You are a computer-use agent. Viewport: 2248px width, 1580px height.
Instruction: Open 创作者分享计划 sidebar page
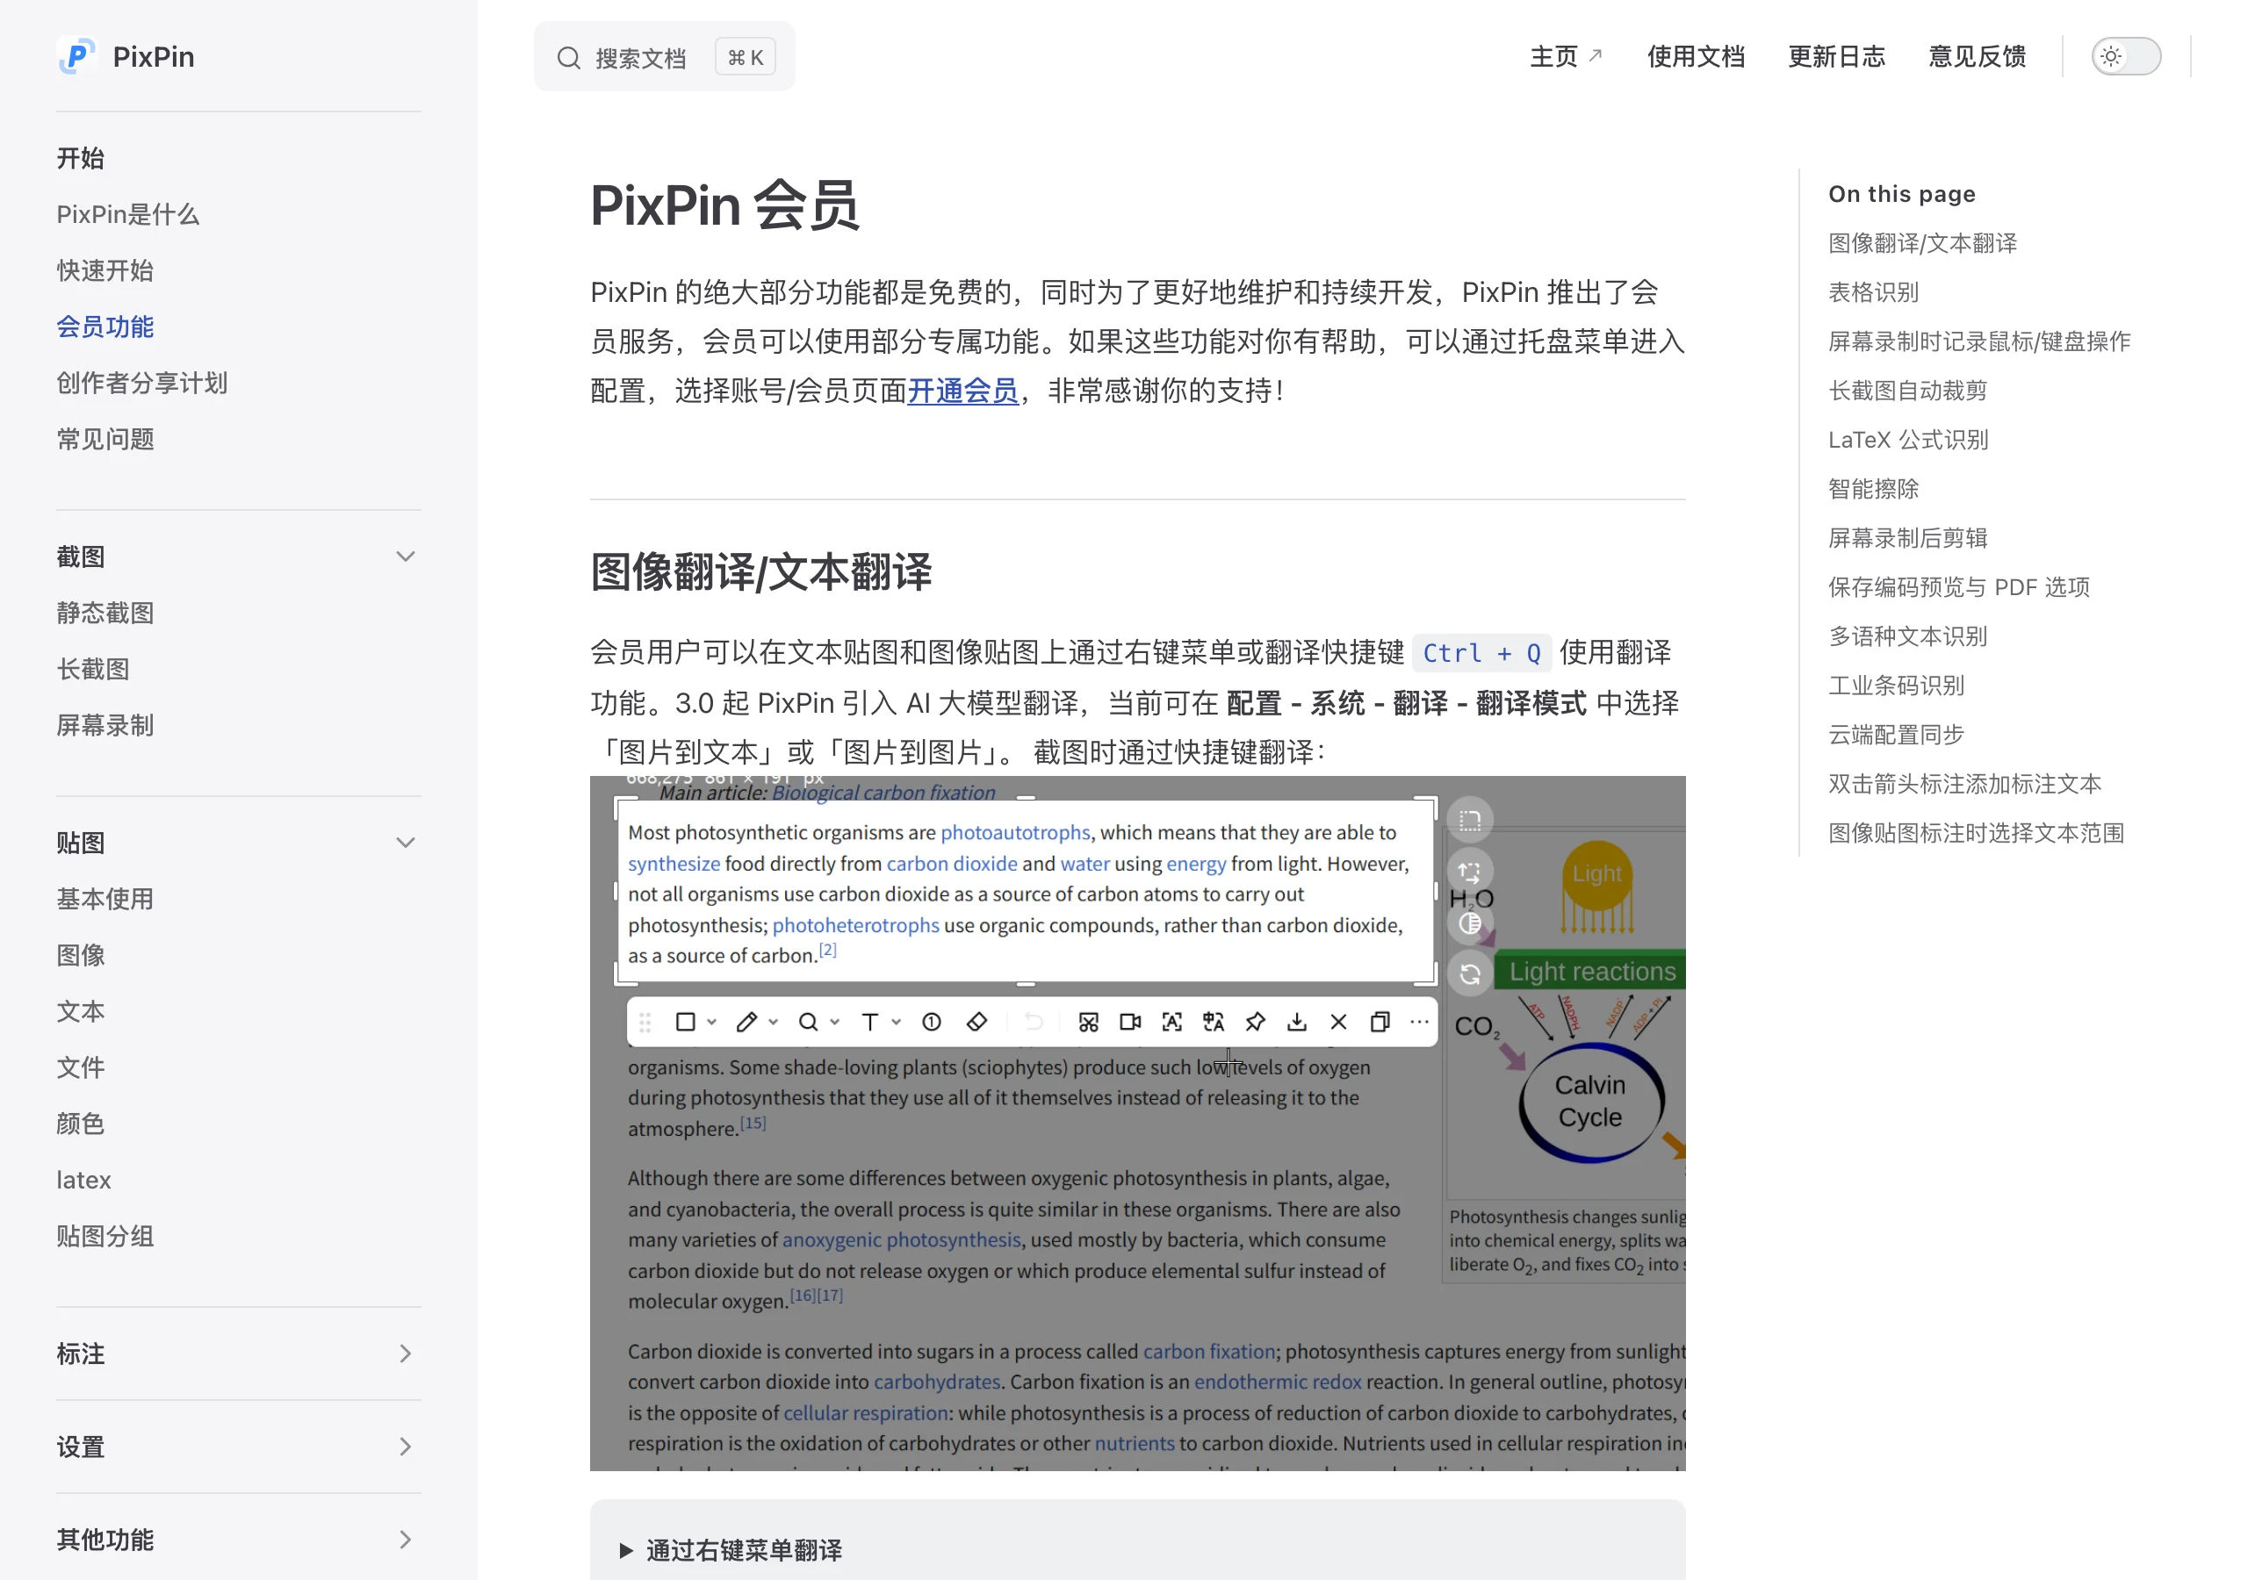[142, 383]
